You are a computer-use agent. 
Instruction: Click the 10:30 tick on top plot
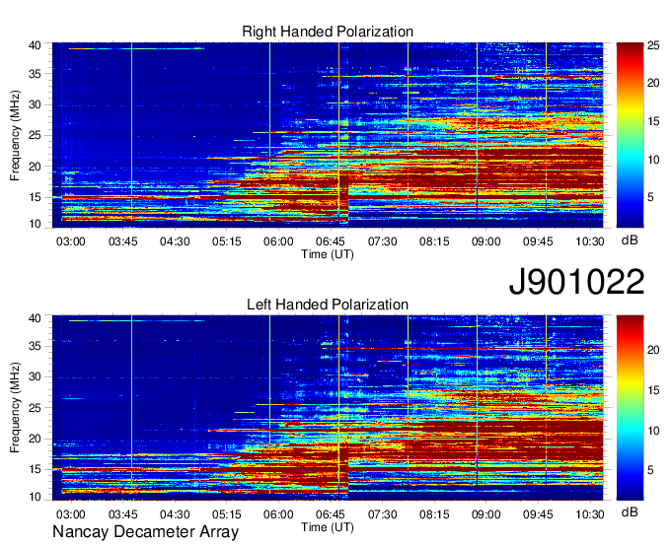[590, 241]
